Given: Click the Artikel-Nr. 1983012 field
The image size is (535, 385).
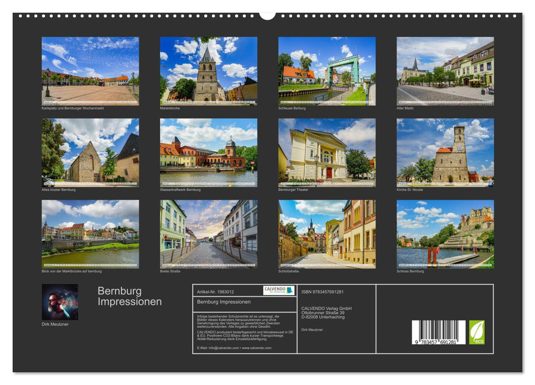Looking at the screenshot, I should click(216, 291).
